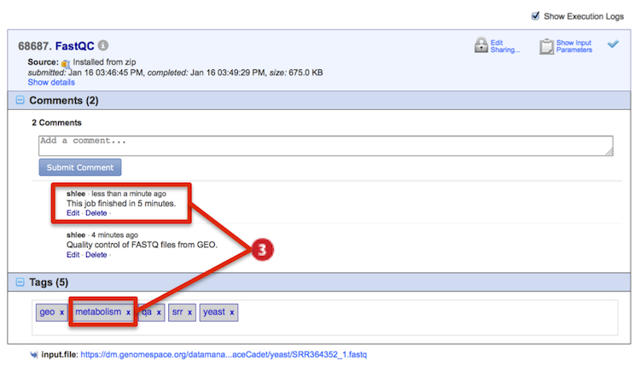This screenshot has height=366, width=640.
Task: Remove the geo tag with its x
Action: pos(62,312)
